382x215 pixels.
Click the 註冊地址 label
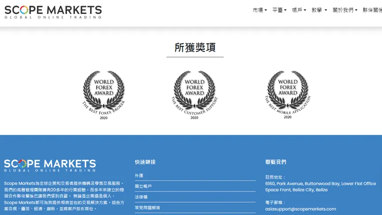[x=275, y=177]
